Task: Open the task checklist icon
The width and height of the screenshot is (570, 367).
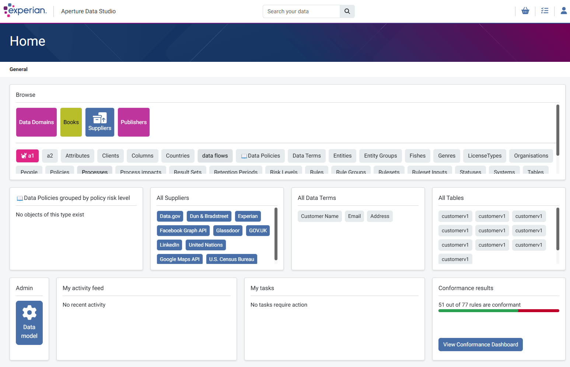Action: [545, 11]
